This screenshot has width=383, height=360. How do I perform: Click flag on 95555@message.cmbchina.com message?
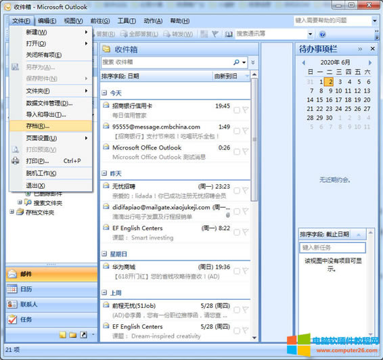click(245, 131)
